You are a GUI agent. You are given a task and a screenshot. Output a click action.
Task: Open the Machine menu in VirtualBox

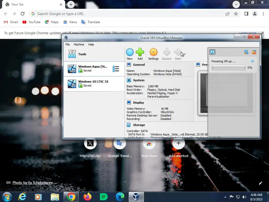click(x=79, y=44)
